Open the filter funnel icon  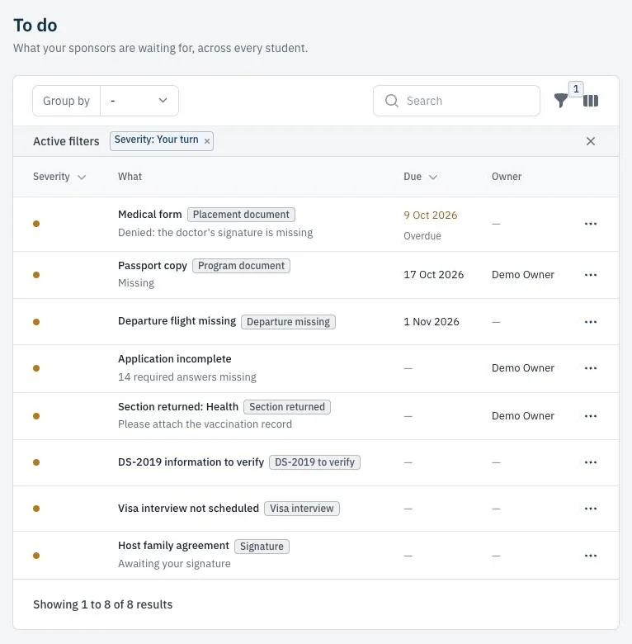pyautogui.click(x=560, y=100)
